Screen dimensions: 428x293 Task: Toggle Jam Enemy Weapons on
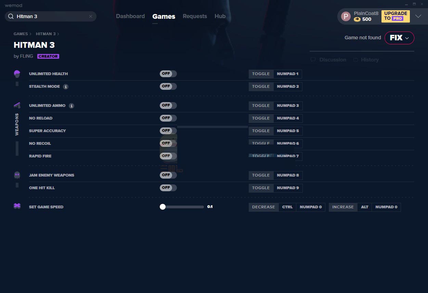click(168, 175)
